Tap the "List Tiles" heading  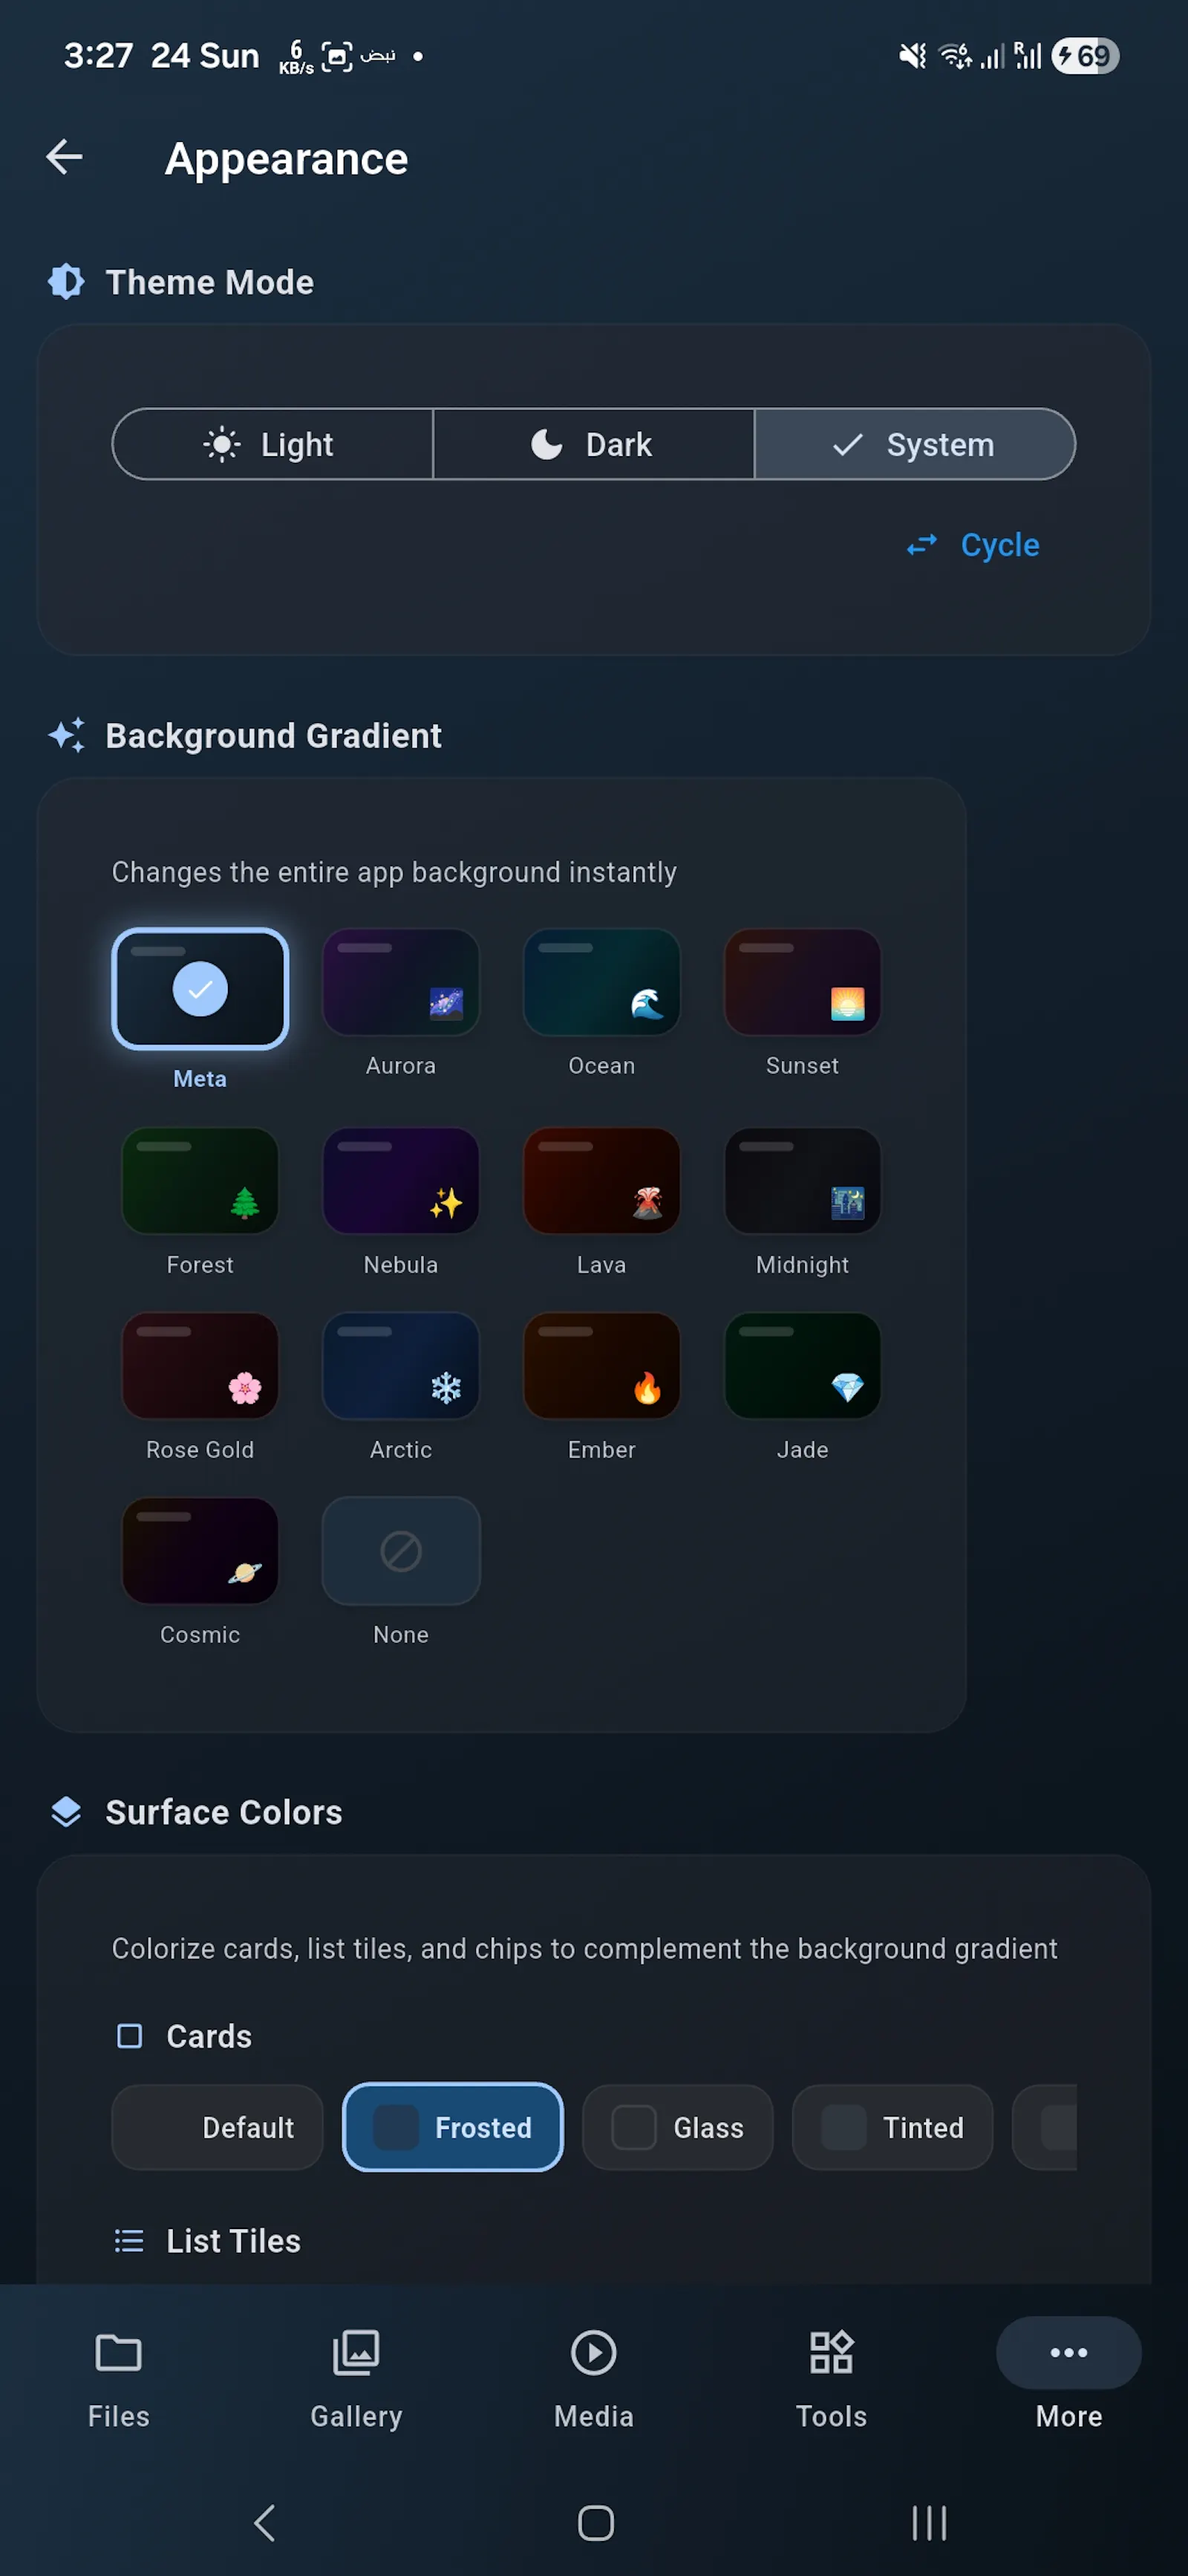pyautogui.click(x=233, y=2241)
